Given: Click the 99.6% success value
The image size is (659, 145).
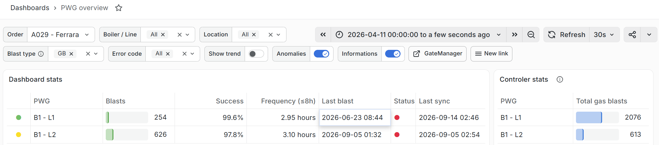Looking at the screenshot, I should tap(233, 117).
